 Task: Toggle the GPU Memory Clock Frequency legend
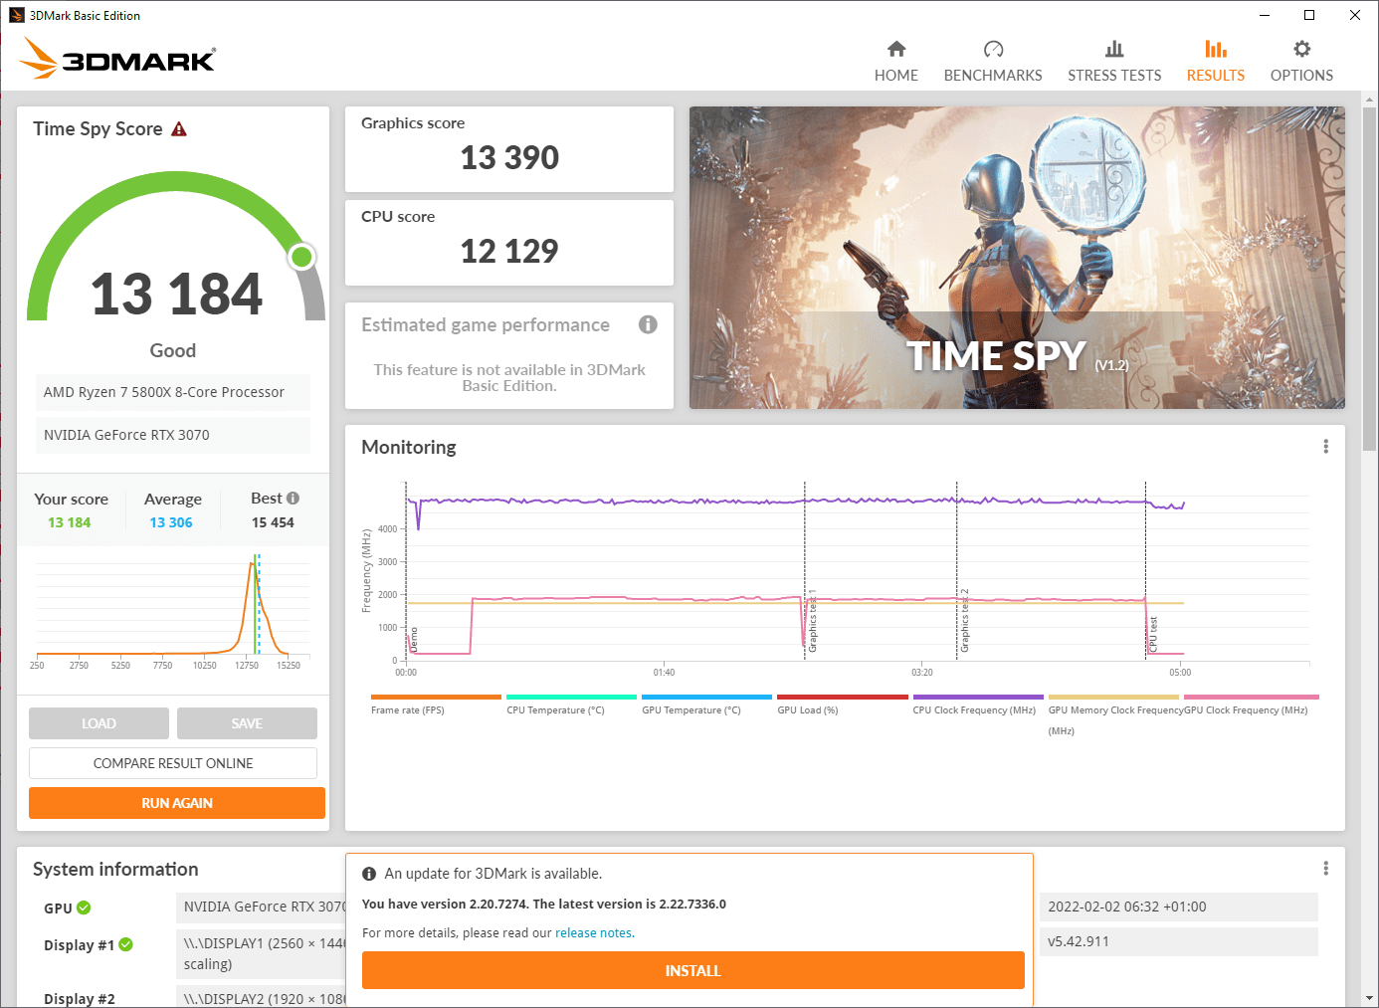[1114, 714]
